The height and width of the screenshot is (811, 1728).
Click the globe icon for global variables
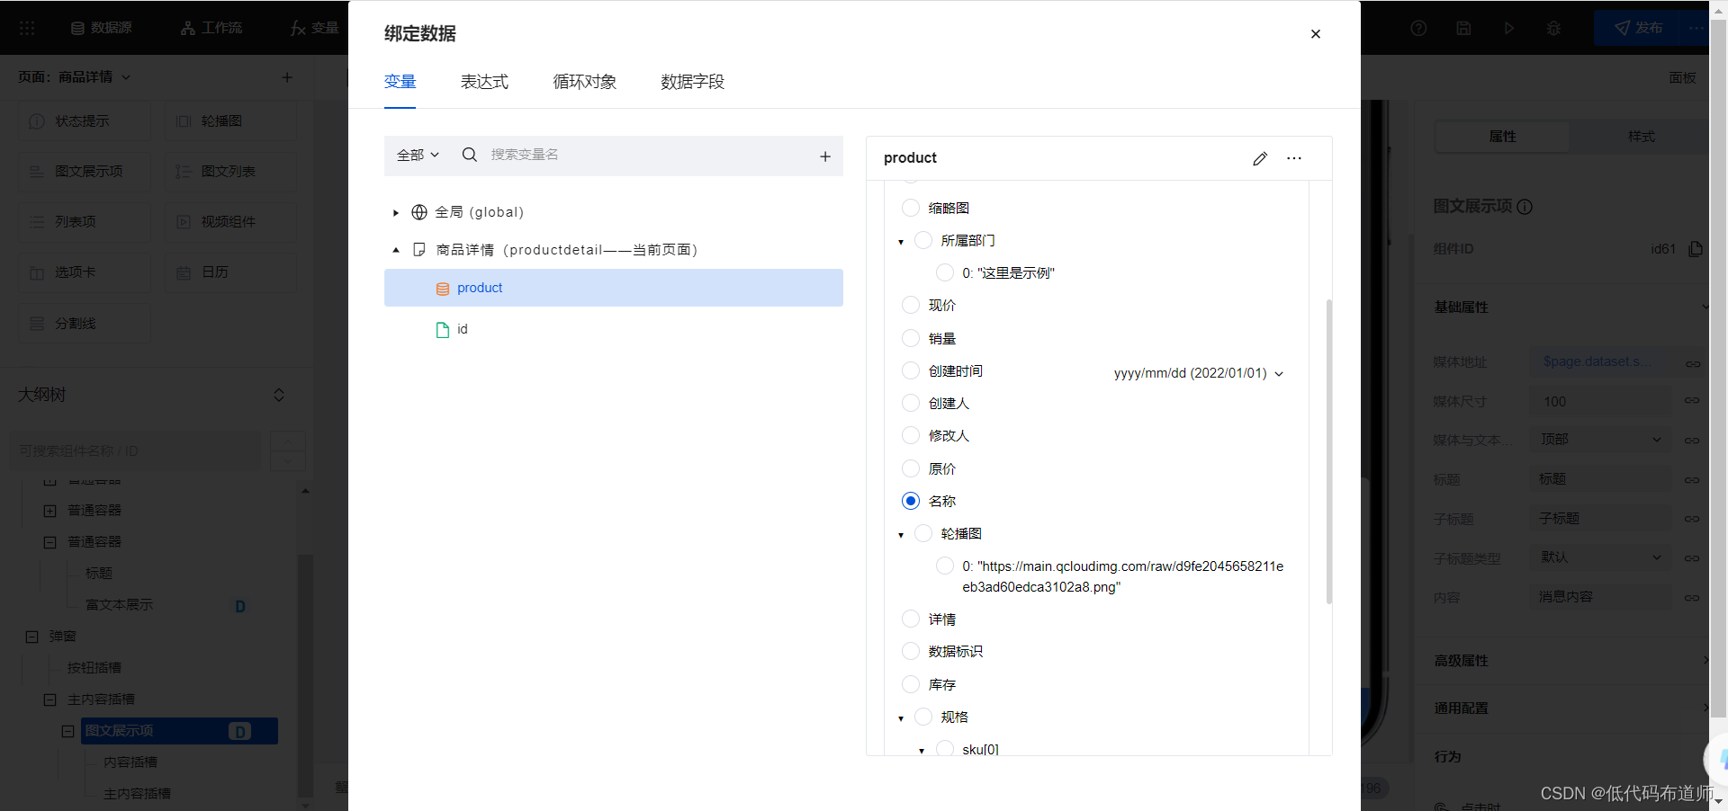point(418,212)
